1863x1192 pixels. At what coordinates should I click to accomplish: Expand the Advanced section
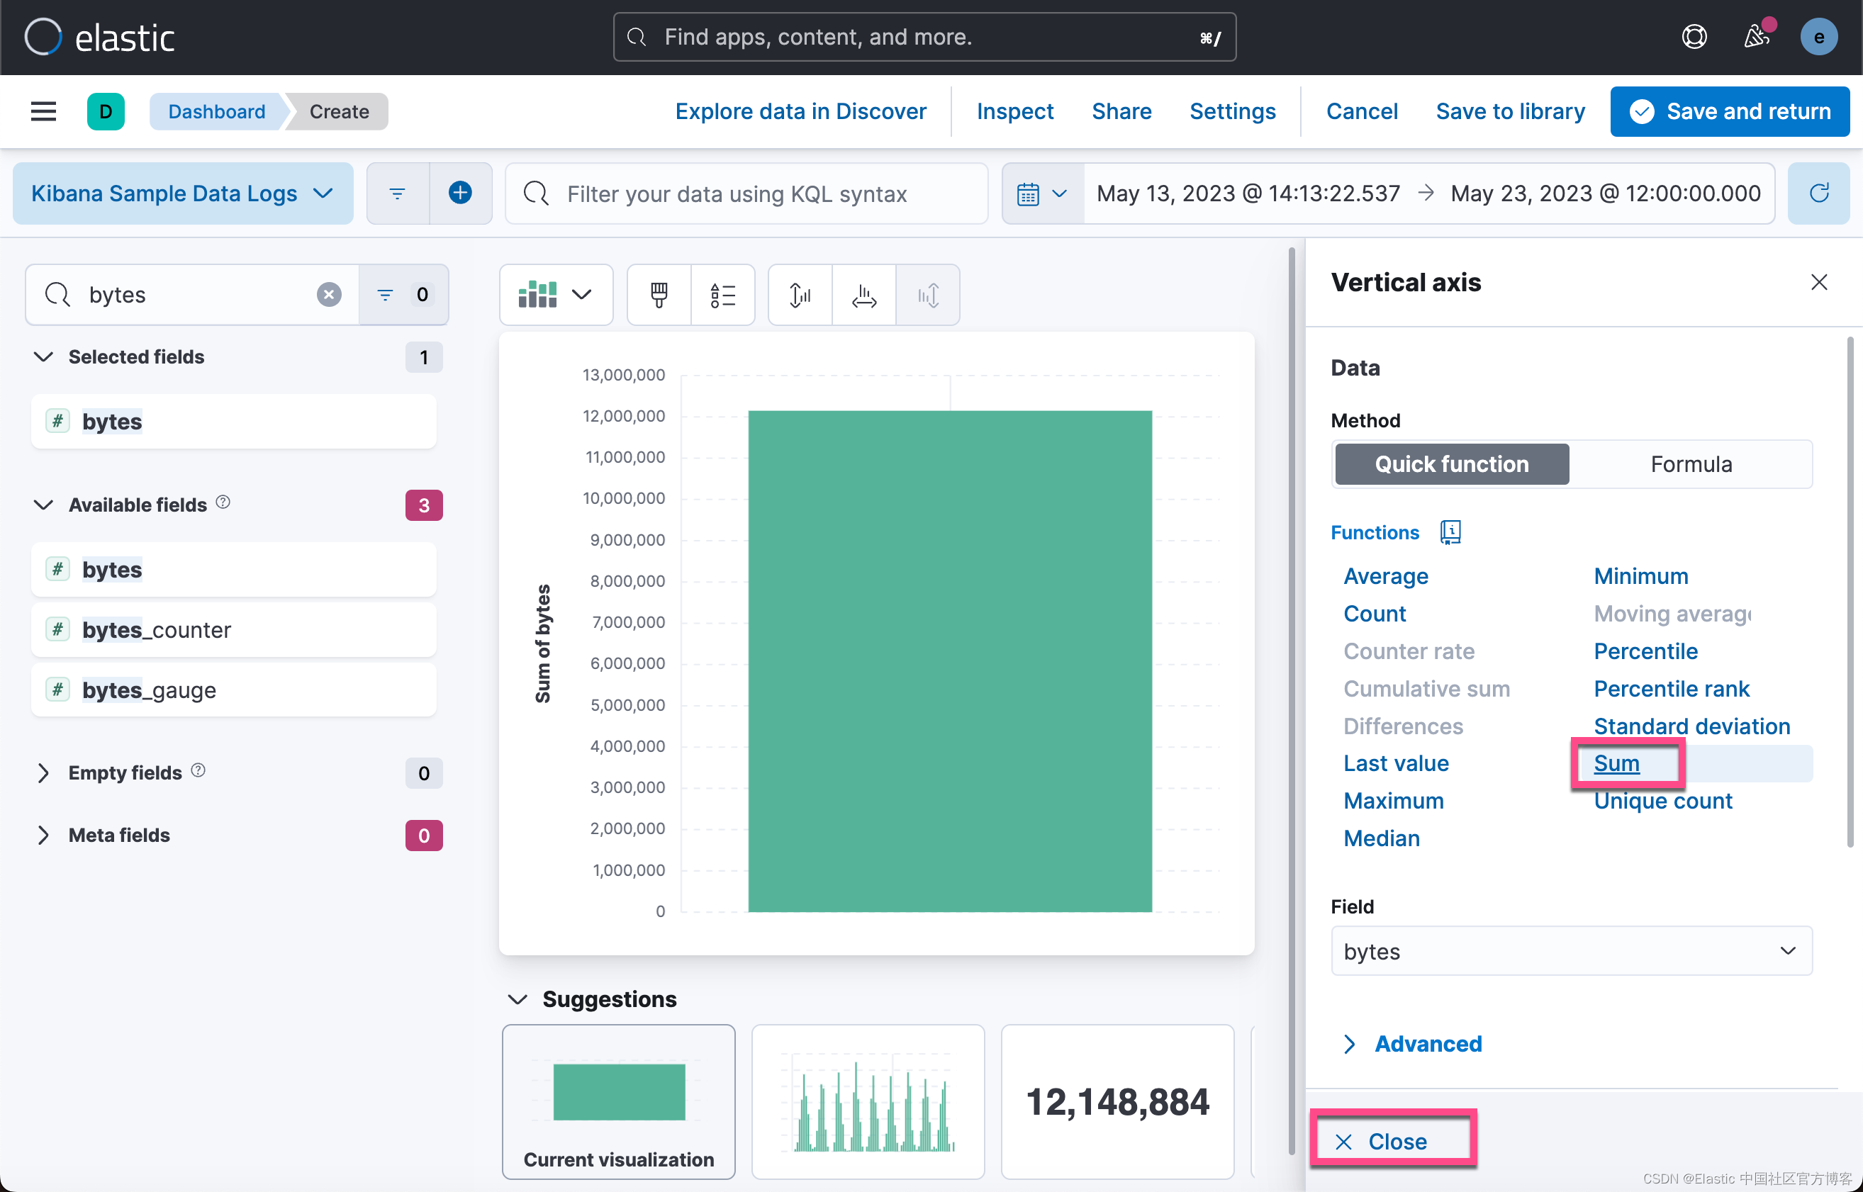coord(1413,1044)
